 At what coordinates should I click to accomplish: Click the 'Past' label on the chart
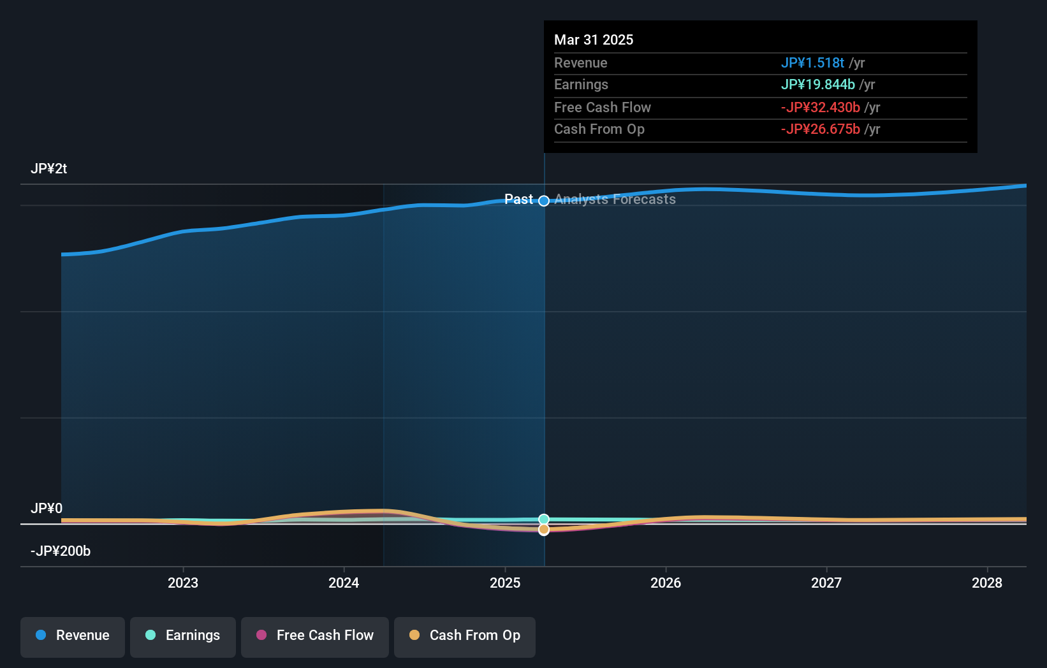tap(518, 200)
